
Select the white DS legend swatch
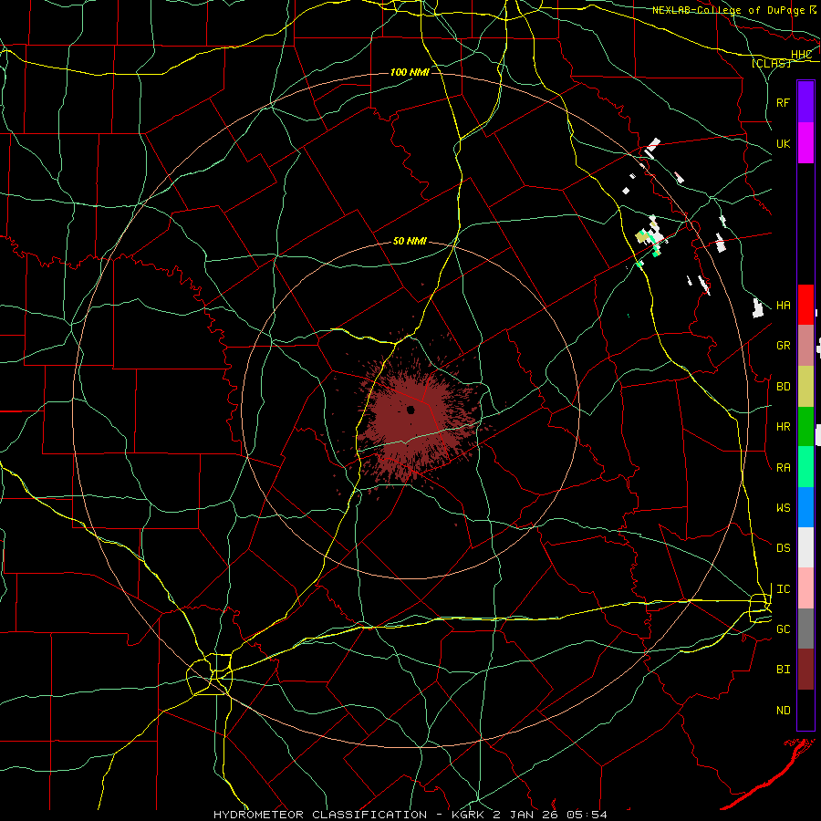(x=805, y=547)
